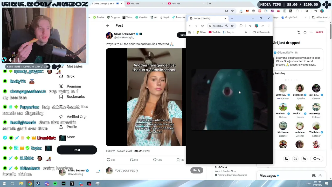Viewport: 332px width, 187px height.
Task: Click media control icon in popup toolbar
Action: (x=250, y=26)
